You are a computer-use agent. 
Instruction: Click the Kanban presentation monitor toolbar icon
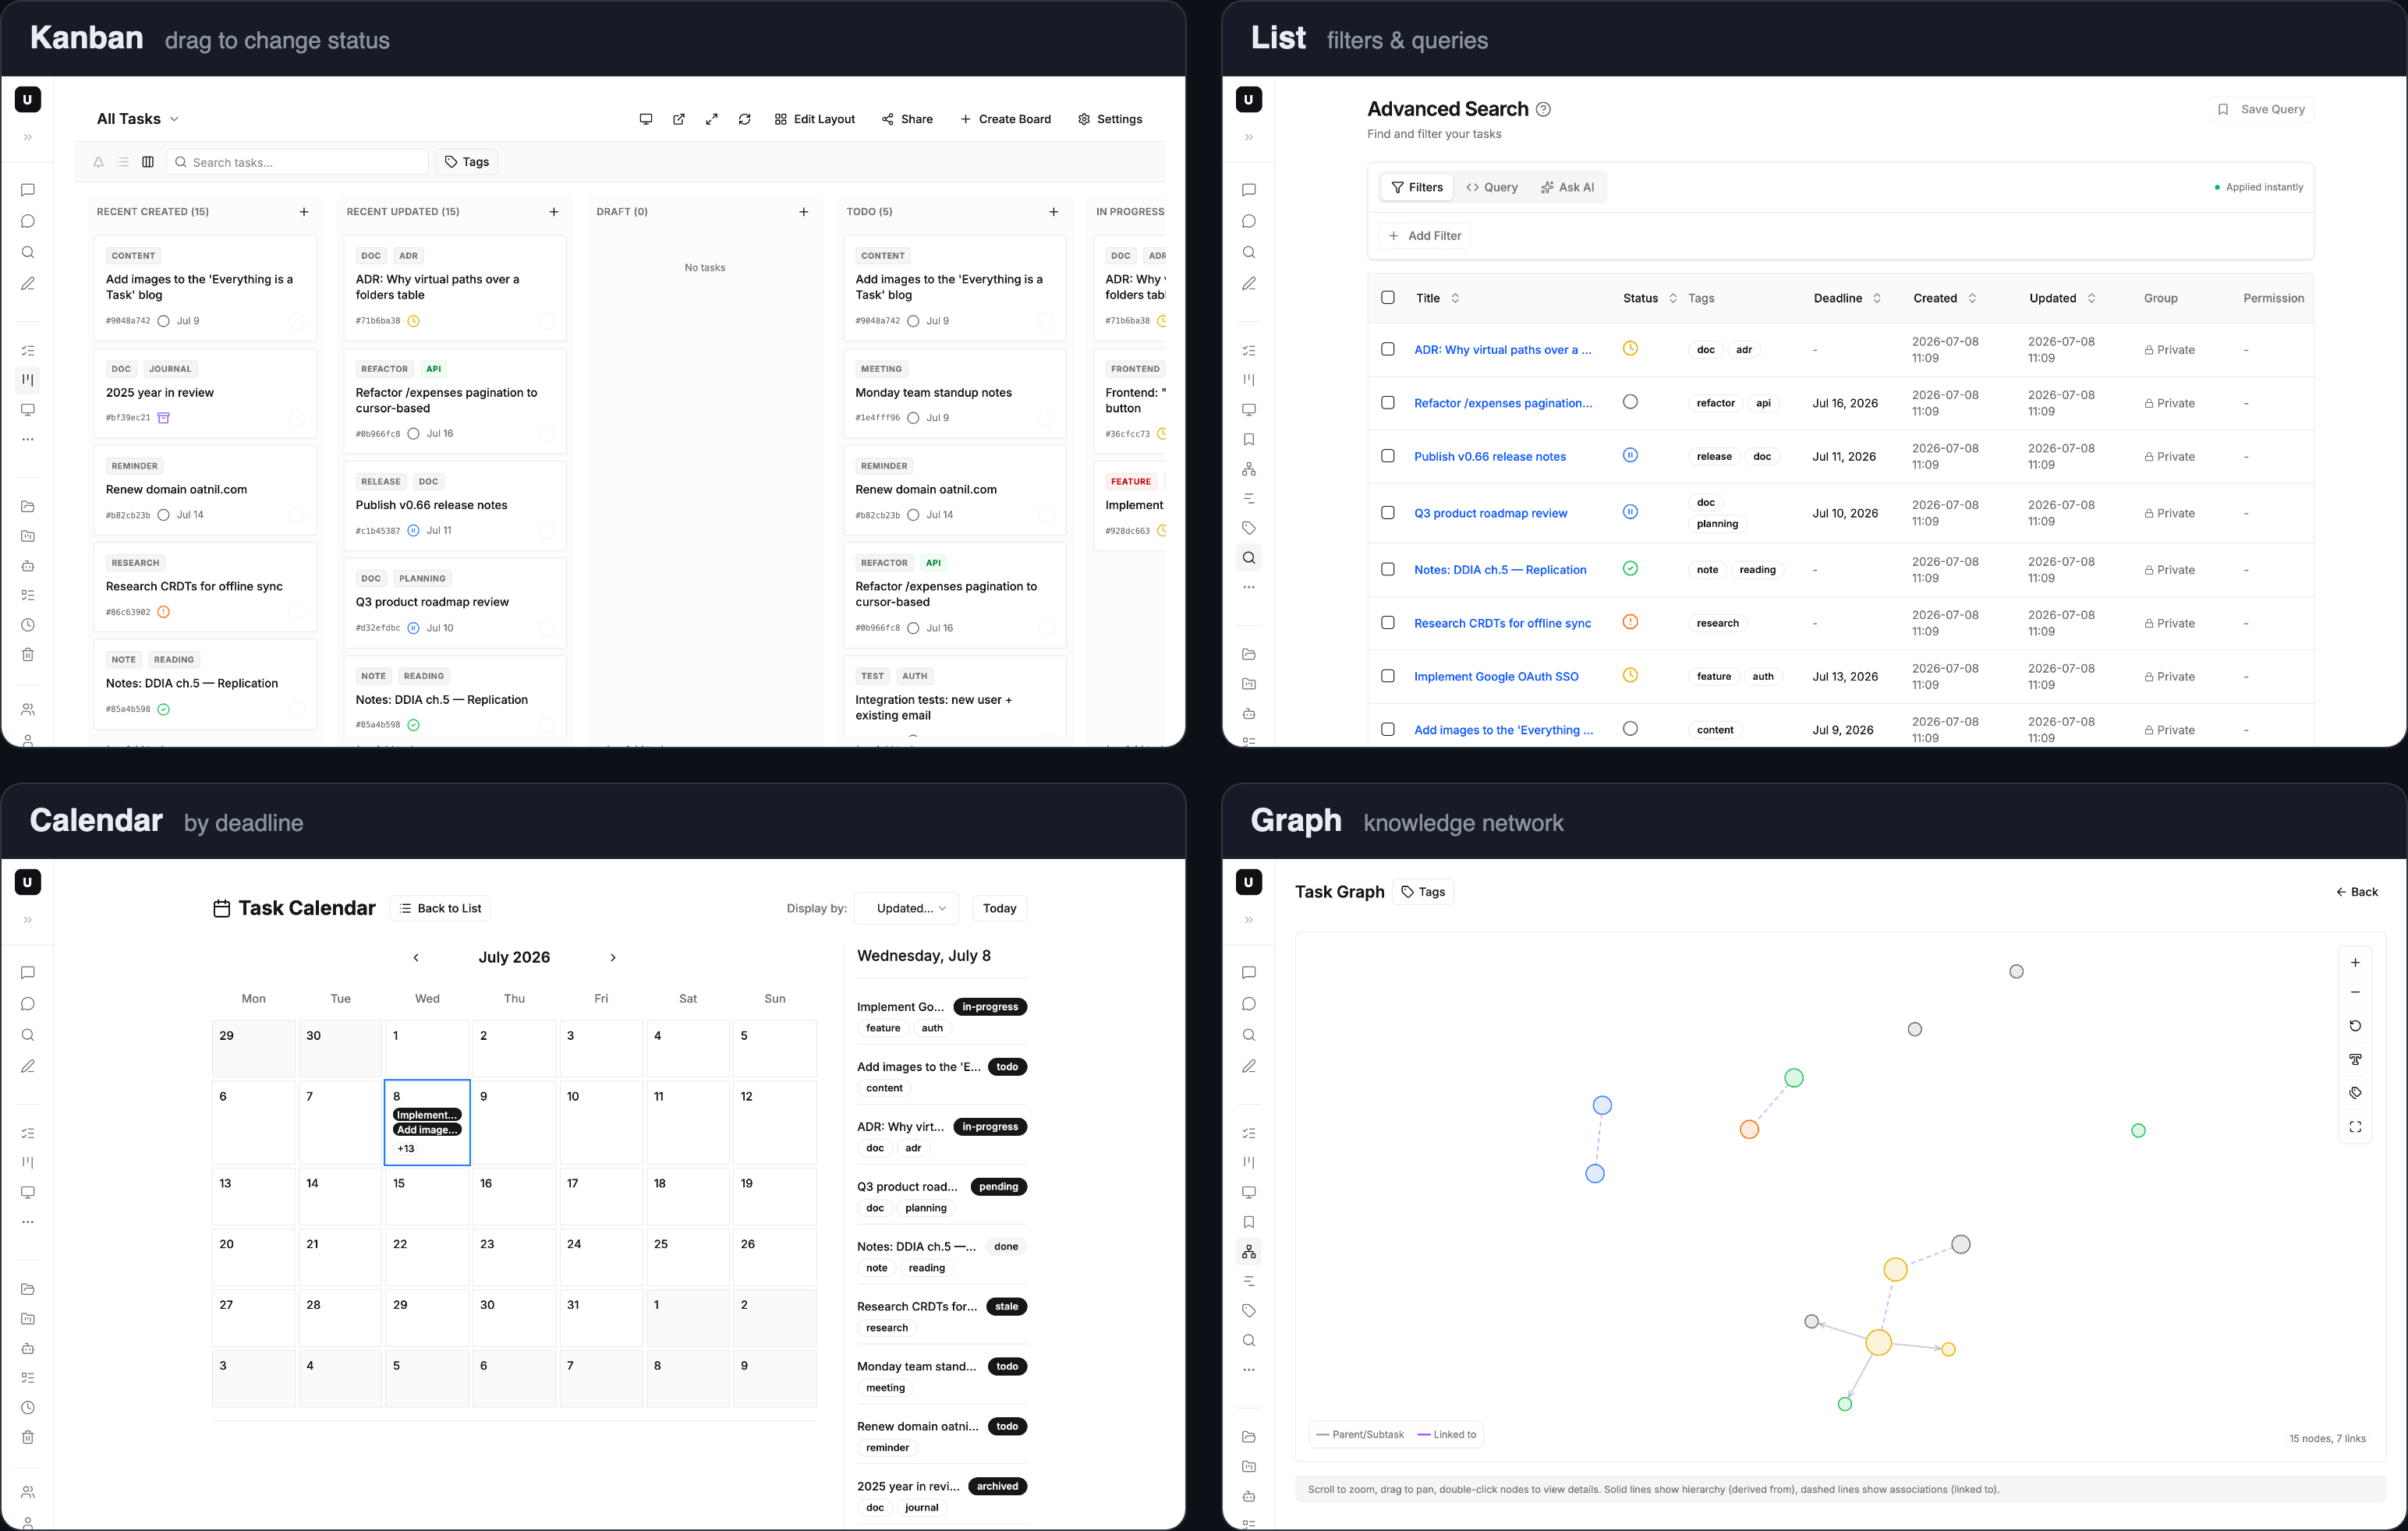[646, 119]
